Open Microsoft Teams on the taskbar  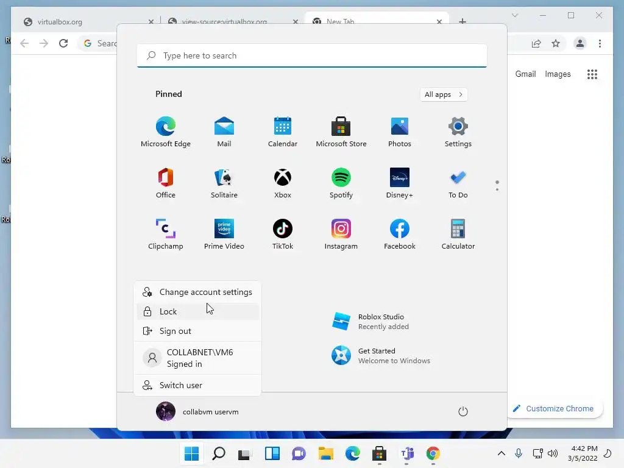tap(406, 453)
